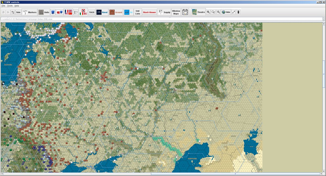Viewport: 326px width, 176px height.
Task: Click the chat log up arrow
Action: (324, 18)
